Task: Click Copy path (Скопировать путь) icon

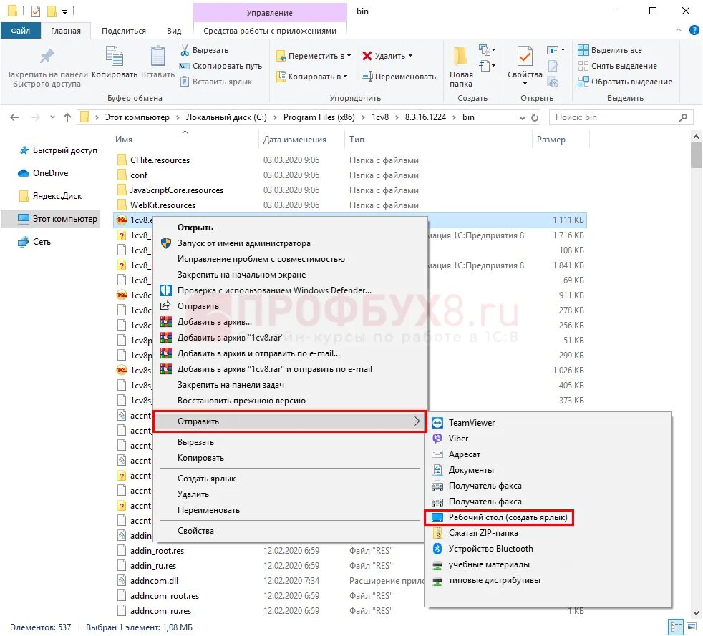Action: click(184, 66)
